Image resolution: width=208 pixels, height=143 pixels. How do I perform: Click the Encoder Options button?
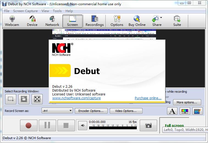tap(91, 111)
